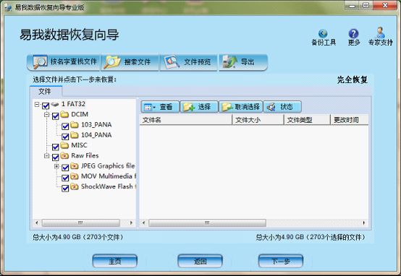Toggle the MISC folder checkbox
This screenshot has height=276, width=401.
tap(55, 147)
